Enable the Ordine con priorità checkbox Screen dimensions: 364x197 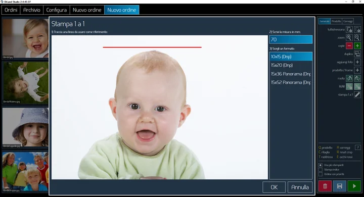click(321, 174)
